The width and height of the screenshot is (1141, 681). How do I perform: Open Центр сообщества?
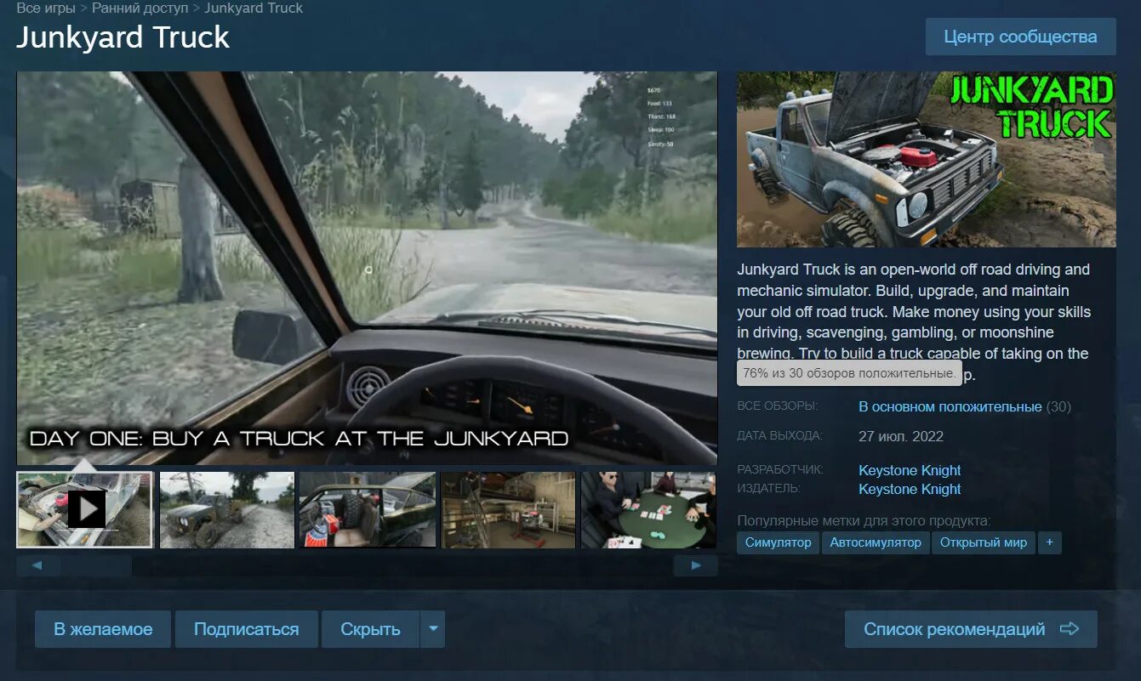point(1020,37)
